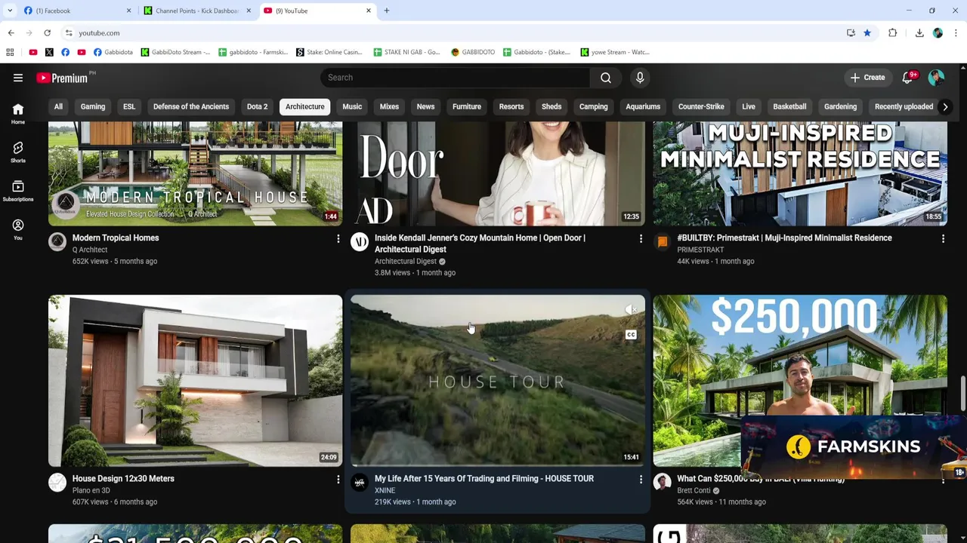Image resolution: width=967 pixels, height=543 pixels.
Task: Open the Modern Tropical Homes video title
Action: point(116,238)
